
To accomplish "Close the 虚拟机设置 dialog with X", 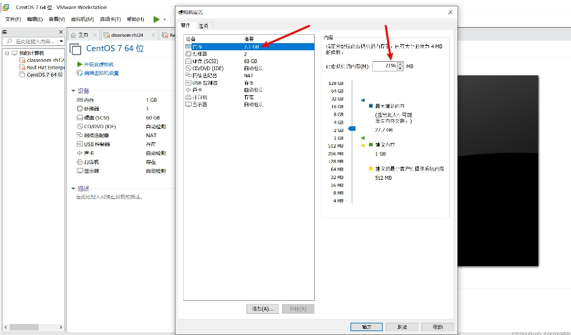I will [450, 12].
